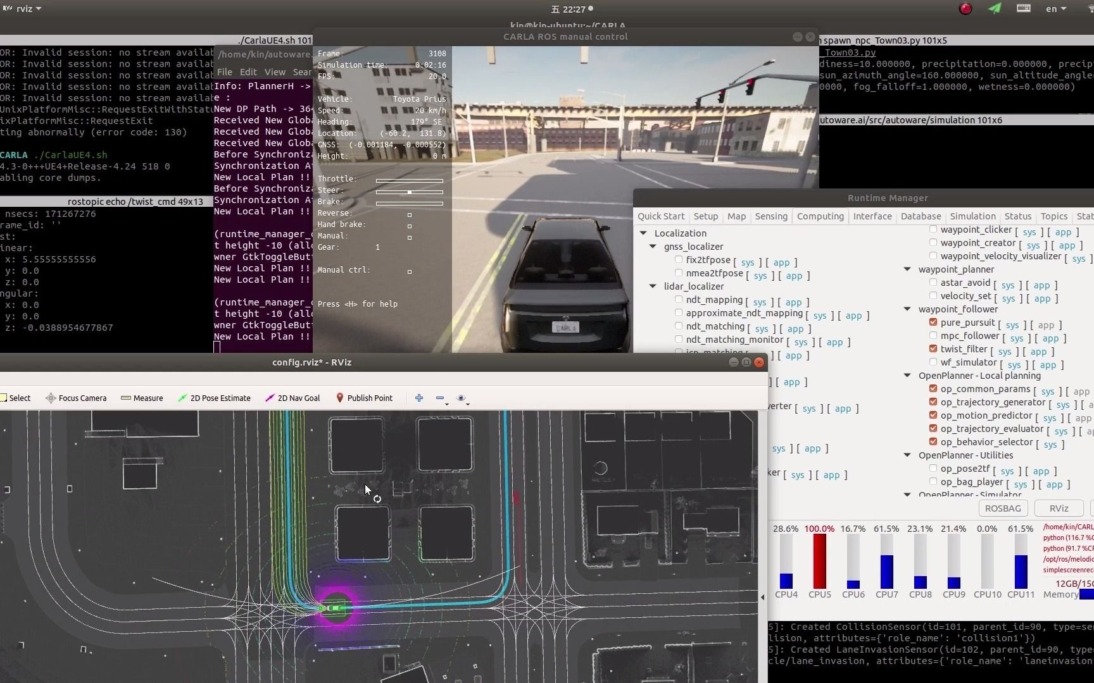Click the RViz button in Runtime Manager

pyautogui.click(x=1059, y=508)
